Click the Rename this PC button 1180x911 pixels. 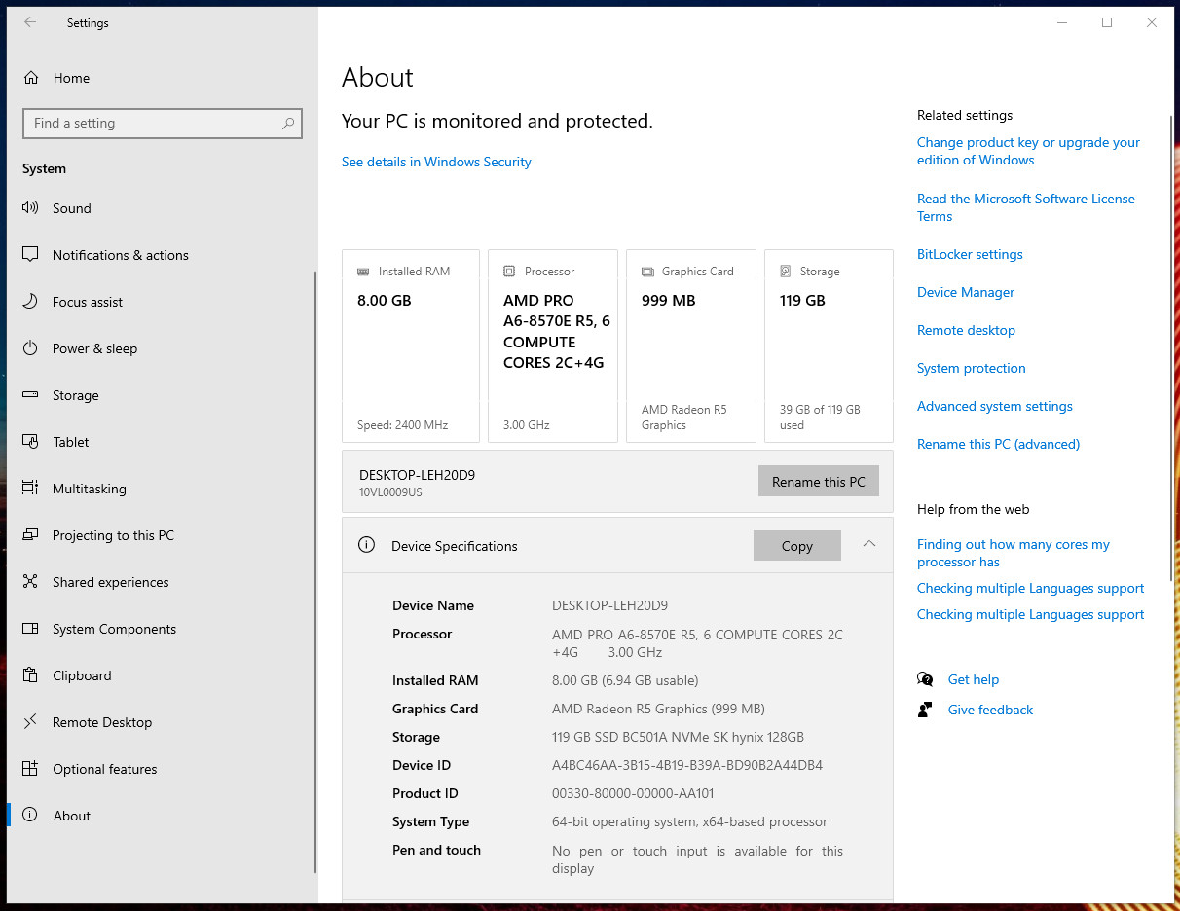(x=819, y=481)
